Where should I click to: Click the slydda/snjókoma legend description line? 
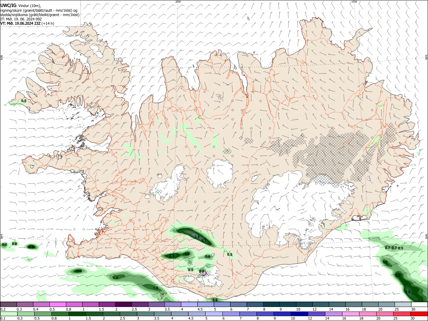pyautogui.click(x=40, y=15)
